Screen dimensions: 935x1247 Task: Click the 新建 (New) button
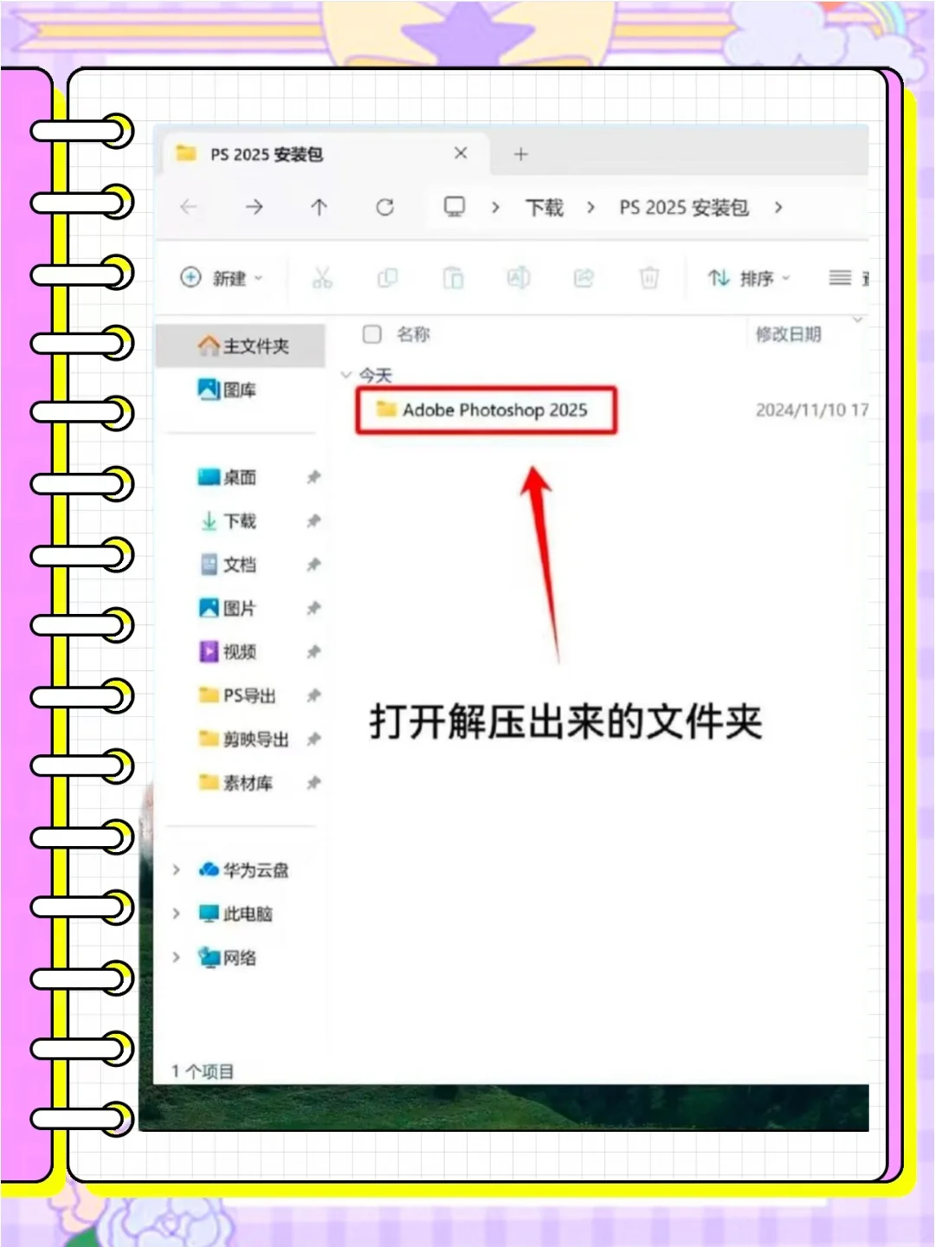[221, 278]
